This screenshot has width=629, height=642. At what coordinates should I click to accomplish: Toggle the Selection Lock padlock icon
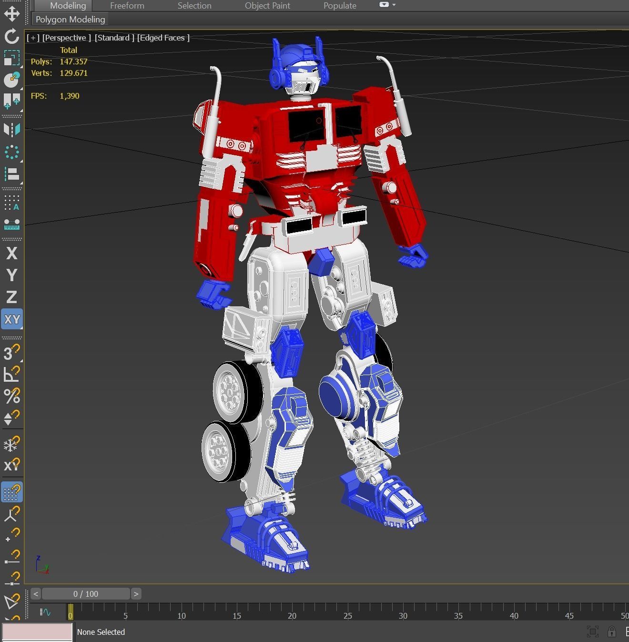pyautogui.click(x=611, y=632)
